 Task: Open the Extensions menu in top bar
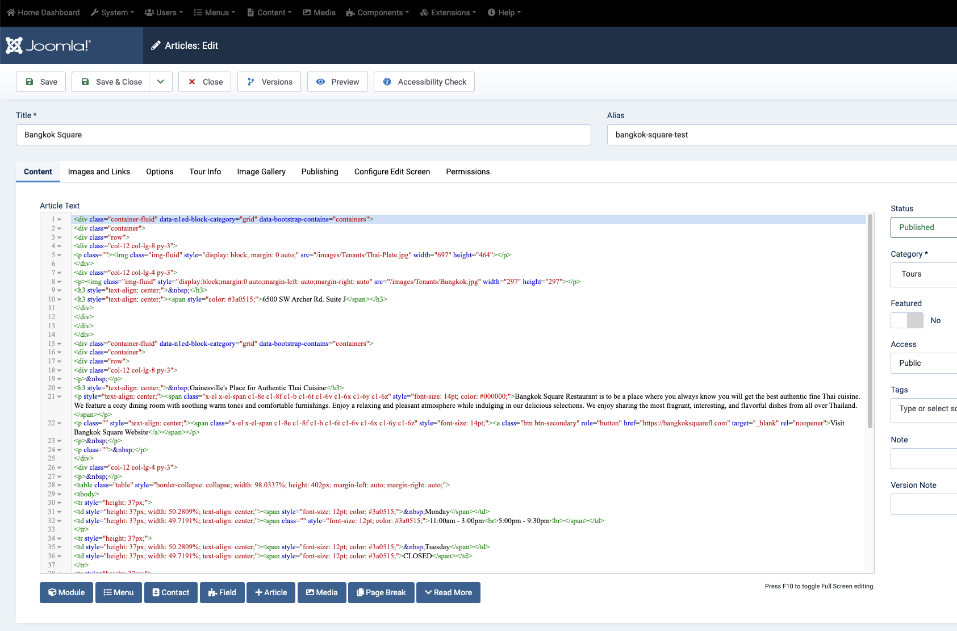point(448,12)
